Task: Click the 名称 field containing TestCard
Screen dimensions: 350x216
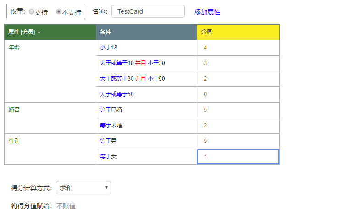Action: click(x=148, y=11)
